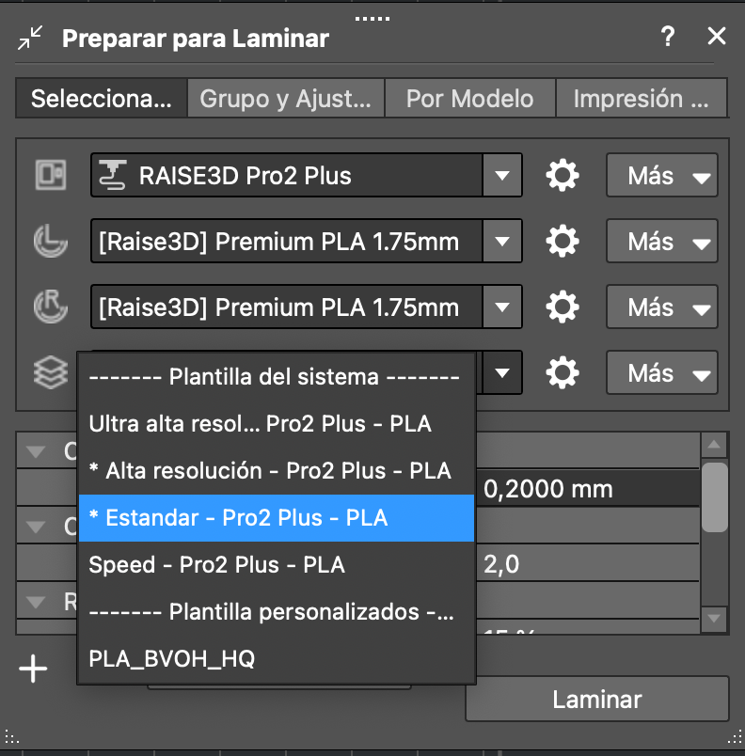This screenshot has width=745, height=756.
Task: Choose the PLA_BVOH_HQ custom template
Action: tap(171, 659)
